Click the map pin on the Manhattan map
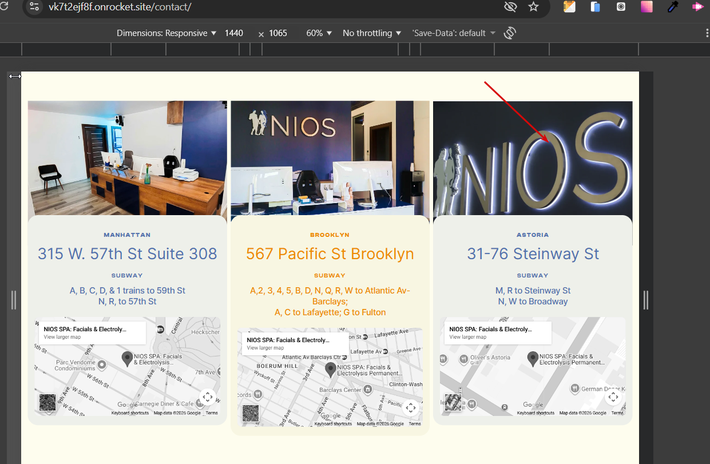Screen dimensions: 710x464 [x=128, y=359]
